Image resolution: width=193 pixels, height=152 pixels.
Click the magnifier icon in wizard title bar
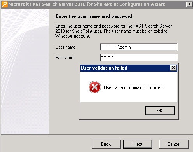click(4, 4)
